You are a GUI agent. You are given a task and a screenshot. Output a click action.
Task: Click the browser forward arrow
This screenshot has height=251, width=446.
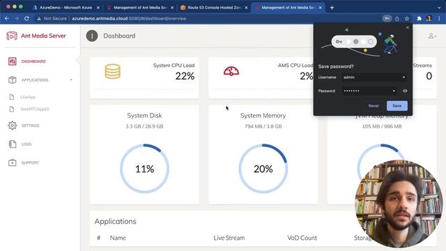(17, 19)
